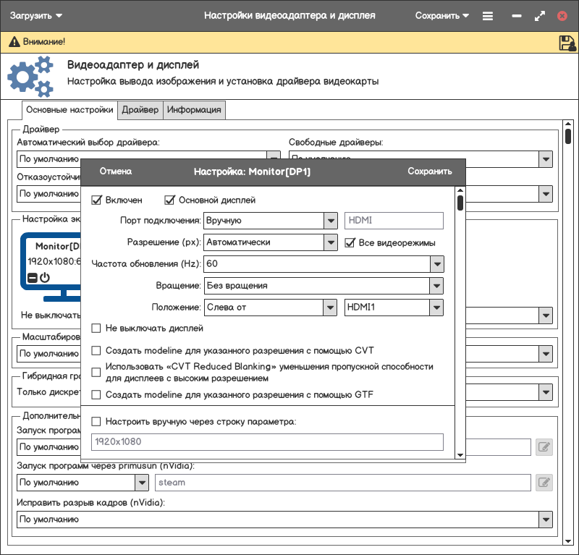
Task: Expand the Вращение dropdown
Action: point(436,286)
